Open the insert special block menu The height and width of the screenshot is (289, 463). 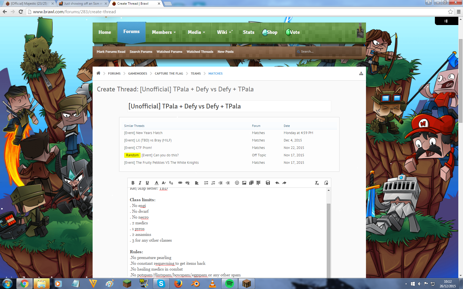pyautogui.click(x=259, y=183)
